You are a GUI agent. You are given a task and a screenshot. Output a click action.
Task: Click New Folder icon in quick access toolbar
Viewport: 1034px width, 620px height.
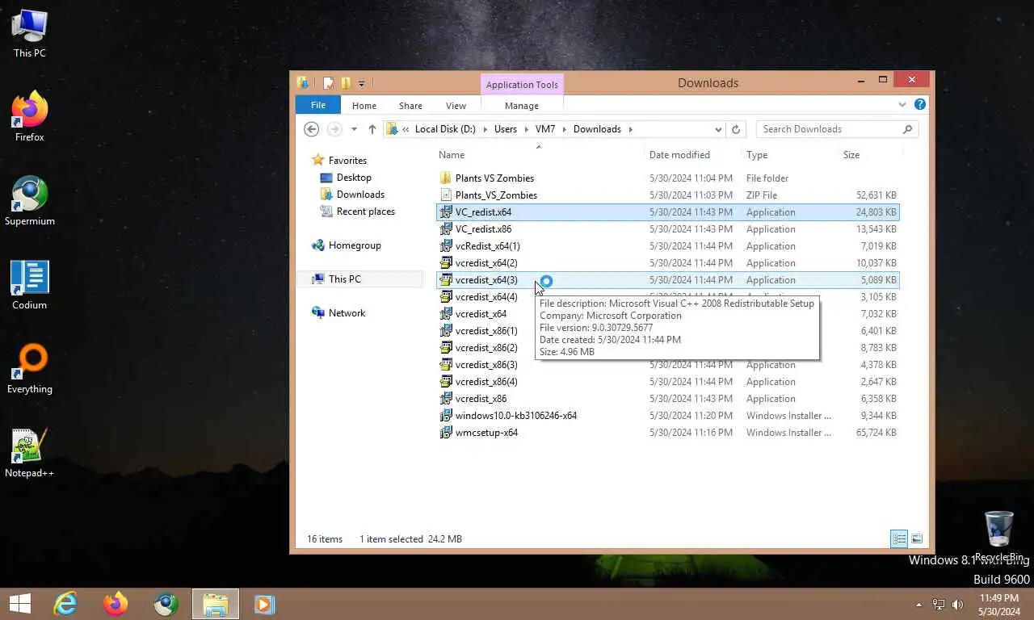pyautogui.click(x=346, y=82)
